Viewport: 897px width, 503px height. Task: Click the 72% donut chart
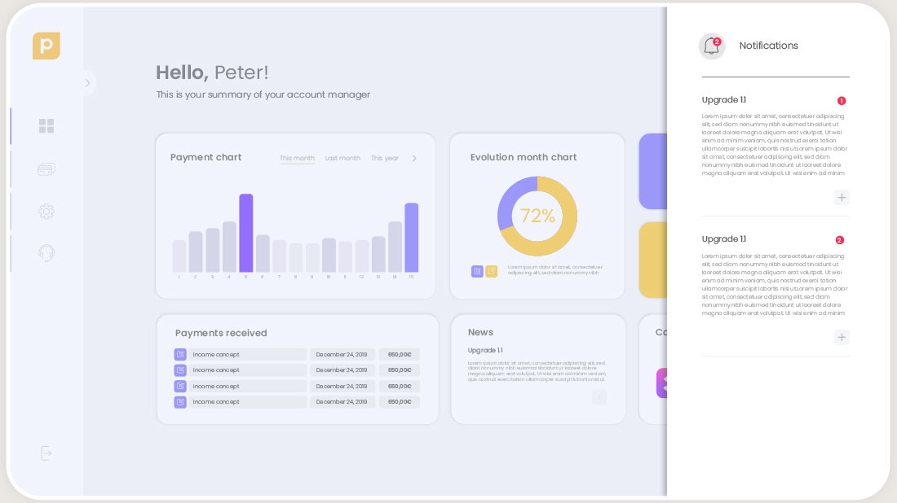click(537, 217)
